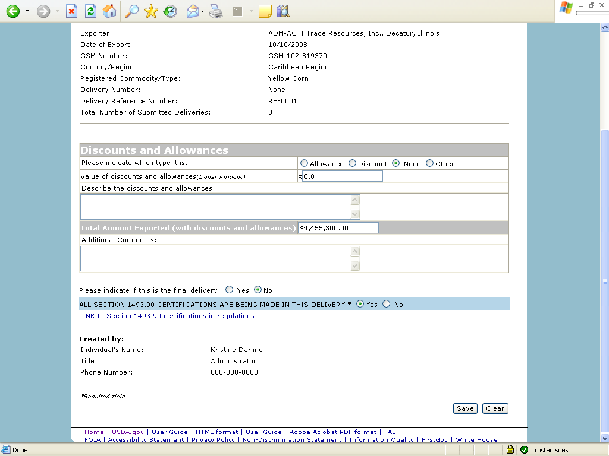Select the Allowance radio button

(x=304, y=163)
